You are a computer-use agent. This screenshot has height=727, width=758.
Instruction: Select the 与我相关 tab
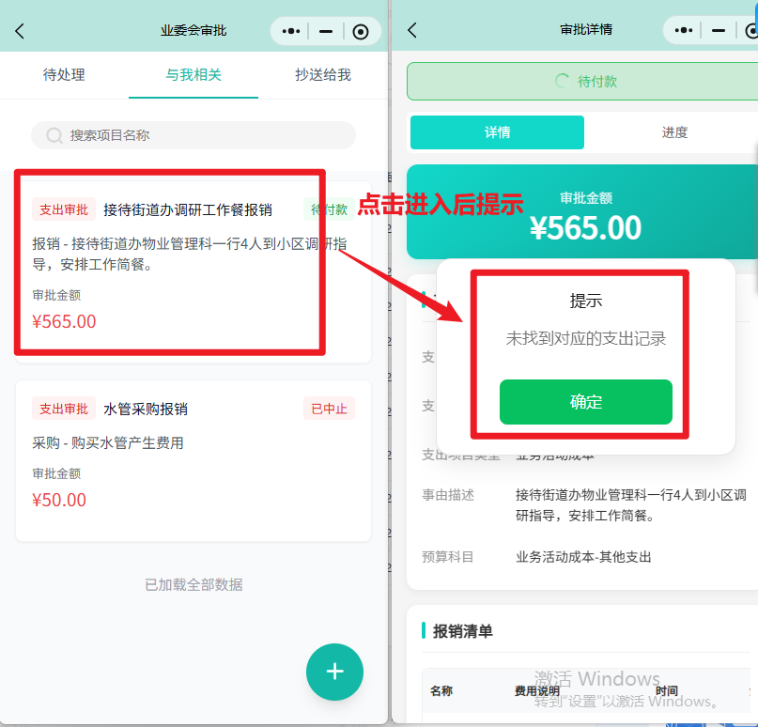click(193, 74)
